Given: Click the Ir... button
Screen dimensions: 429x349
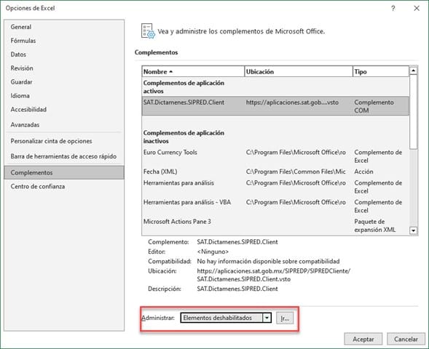Looking at the screenshot, I should [x=285, y=318].
